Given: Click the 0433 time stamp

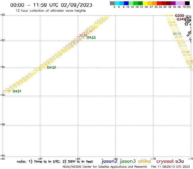Looking at the screenshot, I should coord(91,37).
